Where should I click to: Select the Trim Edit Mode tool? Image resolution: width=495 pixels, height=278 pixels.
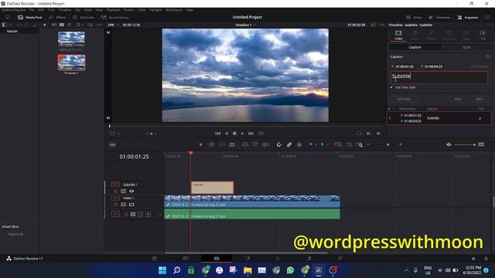pos(211,144)
